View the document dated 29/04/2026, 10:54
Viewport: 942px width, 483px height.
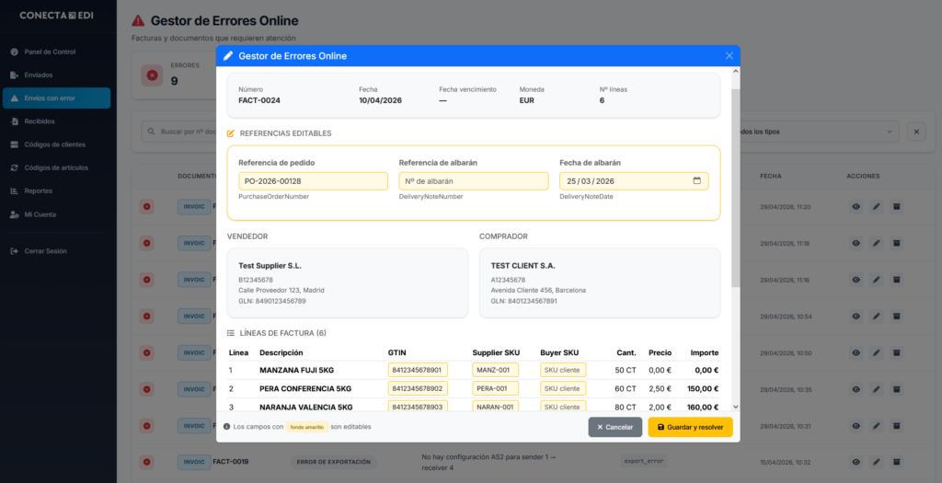[856, 316]
